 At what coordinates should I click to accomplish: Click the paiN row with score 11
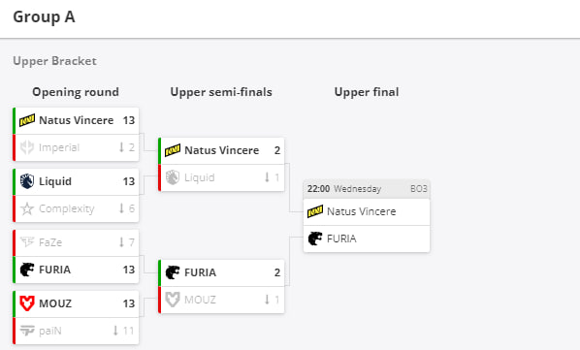pyautogui.click(x=76, y=331)
